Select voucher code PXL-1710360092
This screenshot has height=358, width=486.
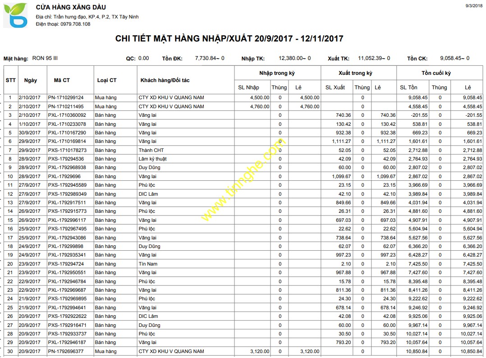(67, 115)
